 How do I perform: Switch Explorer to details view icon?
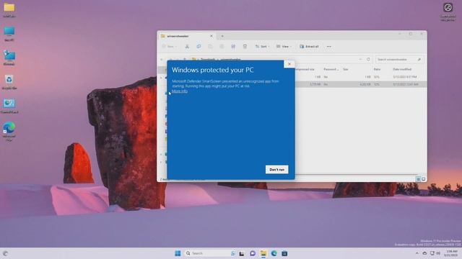click(418, 179)
